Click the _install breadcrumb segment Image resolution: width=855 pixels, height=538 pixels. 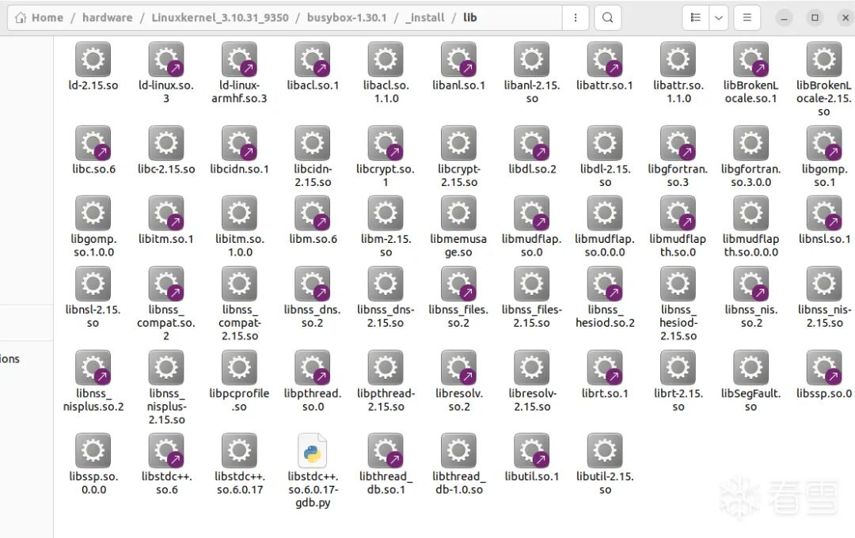pos(424,17)
